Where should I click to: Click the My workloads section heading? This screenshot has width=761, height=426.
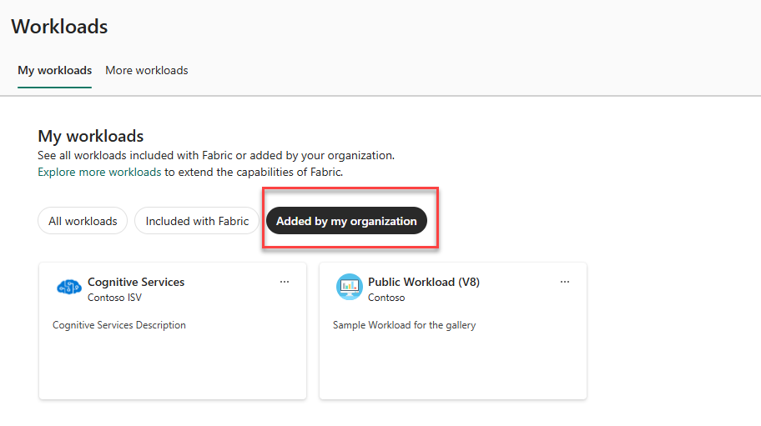click(x=91, y=136)
